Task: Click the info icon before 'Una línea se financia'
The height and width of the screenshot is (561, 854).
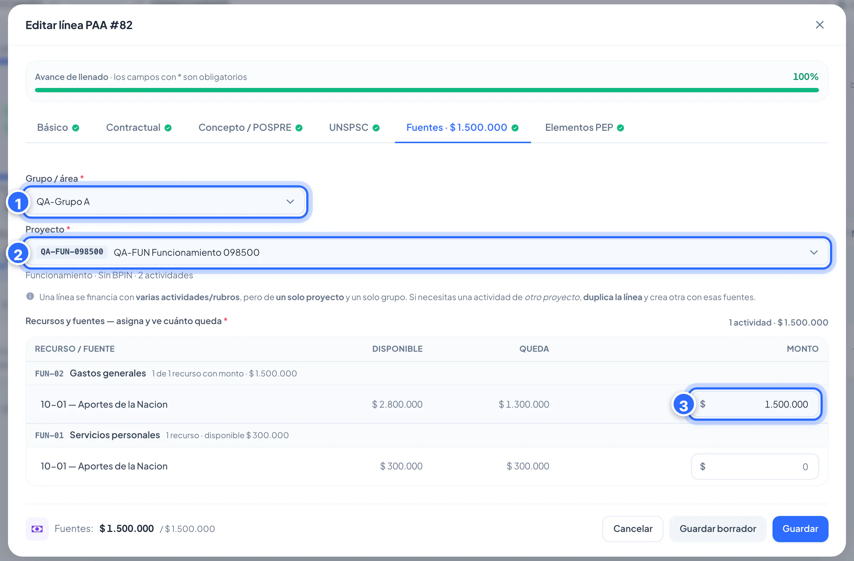Action: [30, 296]
